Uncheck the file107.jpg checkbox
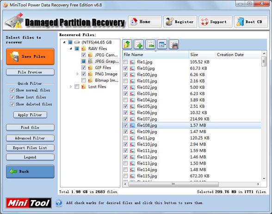Viewport: 272px width, 214px height. pyautogui.click(x=126, y=119)
